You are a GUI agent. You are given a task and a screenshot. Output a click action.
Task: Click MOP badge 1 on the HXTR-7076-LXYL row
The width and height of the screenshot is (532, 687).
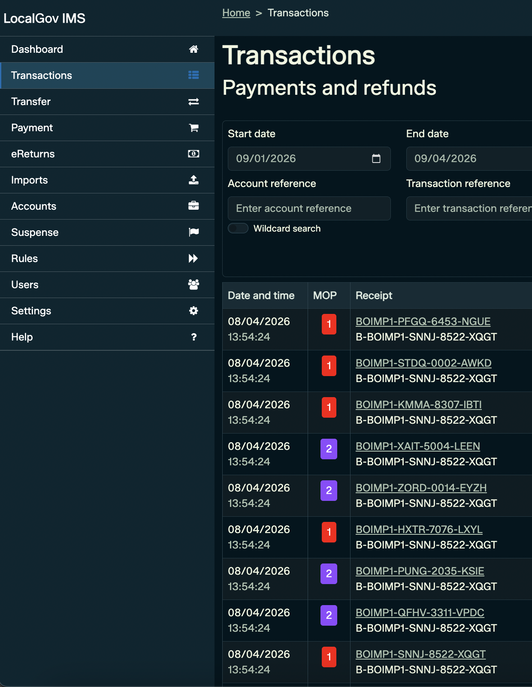(329, 532)
